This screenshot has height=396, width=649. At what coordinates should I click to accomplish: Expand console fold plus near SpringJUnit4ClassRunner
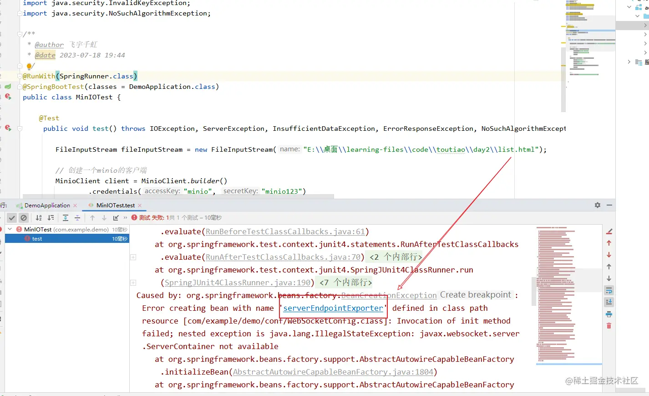(133, 283)
